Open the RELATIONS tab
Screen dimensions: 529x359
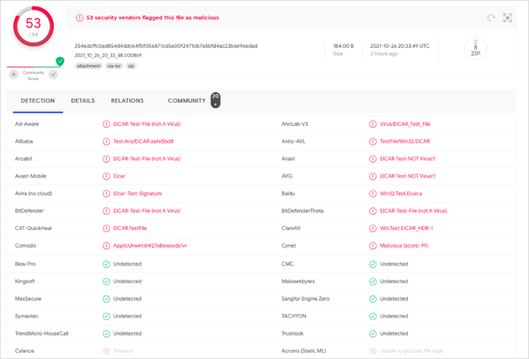pos(127,101)
